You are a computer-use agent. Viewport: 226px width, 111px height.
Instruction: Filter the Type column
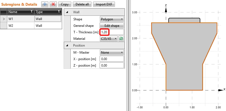point(59,12)
